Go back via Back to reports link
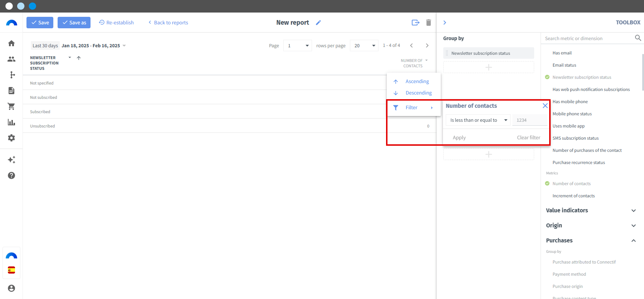Image resolution: width=644 pixels, height=299 pixels. 168,23
